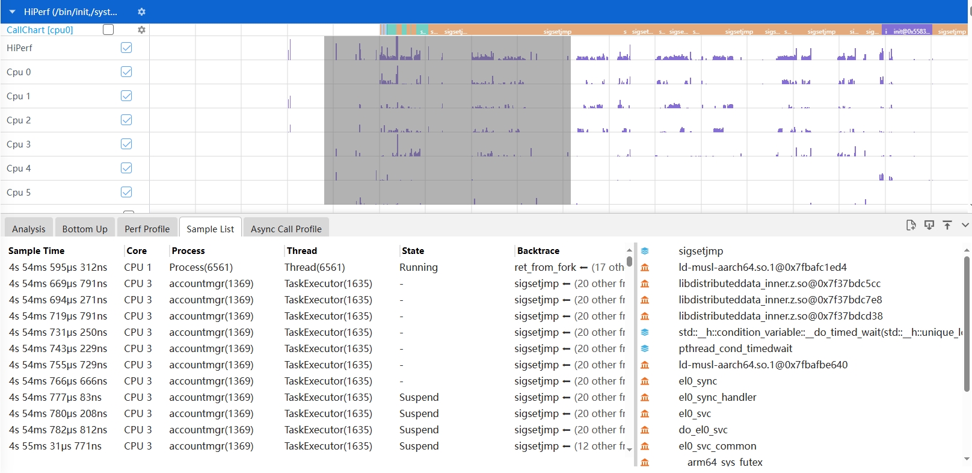Uncheck the Cpu 0 row checkbox
The image size is (972, 473).
pyautogui.click(x=126, y=72)
